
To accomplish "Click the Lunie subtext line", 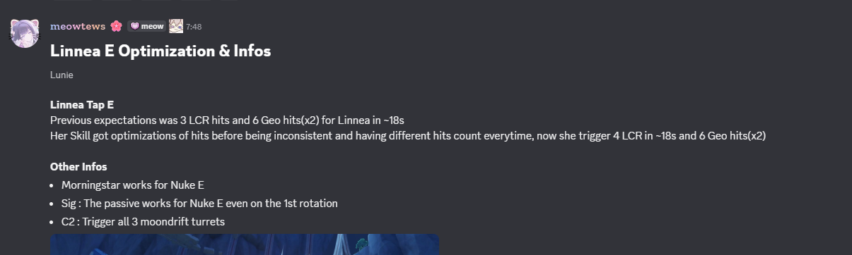I will pos(62,75).
